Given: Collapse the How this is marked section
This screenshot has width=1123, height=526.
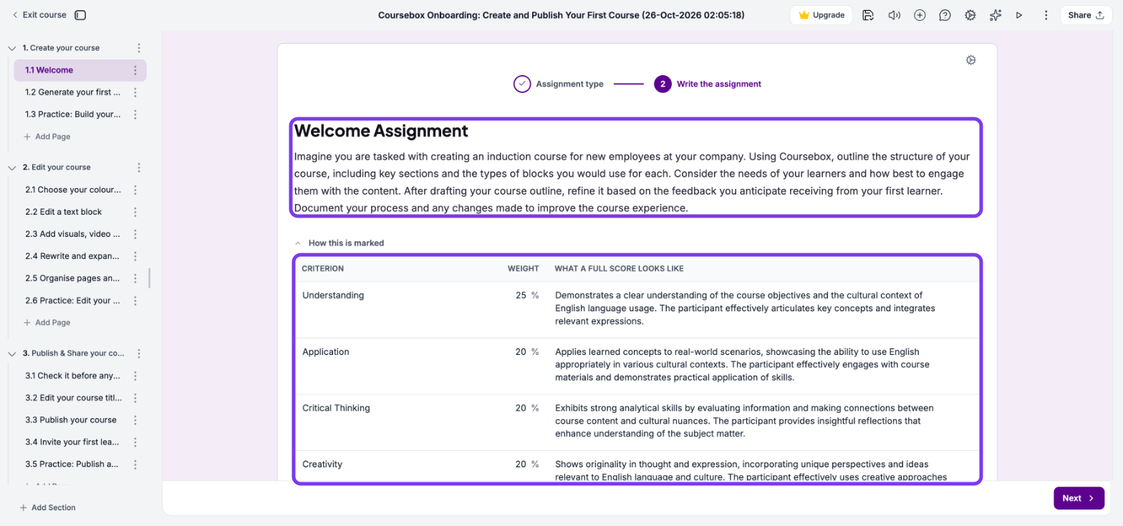Looking at the screenshot, I should [x=298, y=243].
